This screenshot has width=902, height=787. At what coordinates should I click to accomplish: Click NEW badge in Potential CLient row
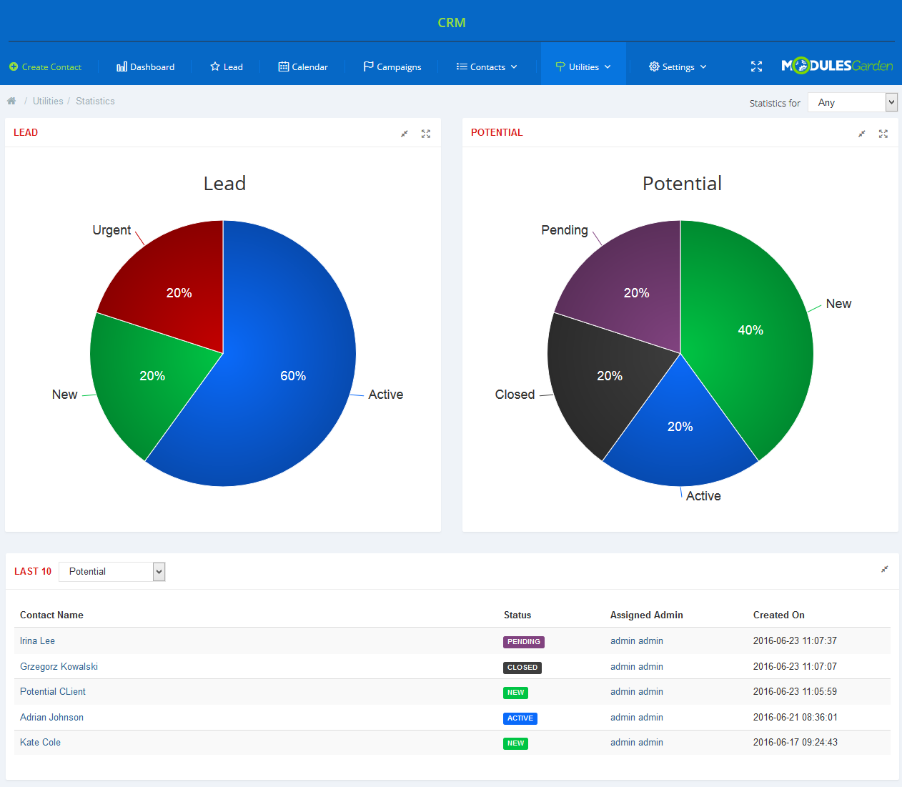515,693
